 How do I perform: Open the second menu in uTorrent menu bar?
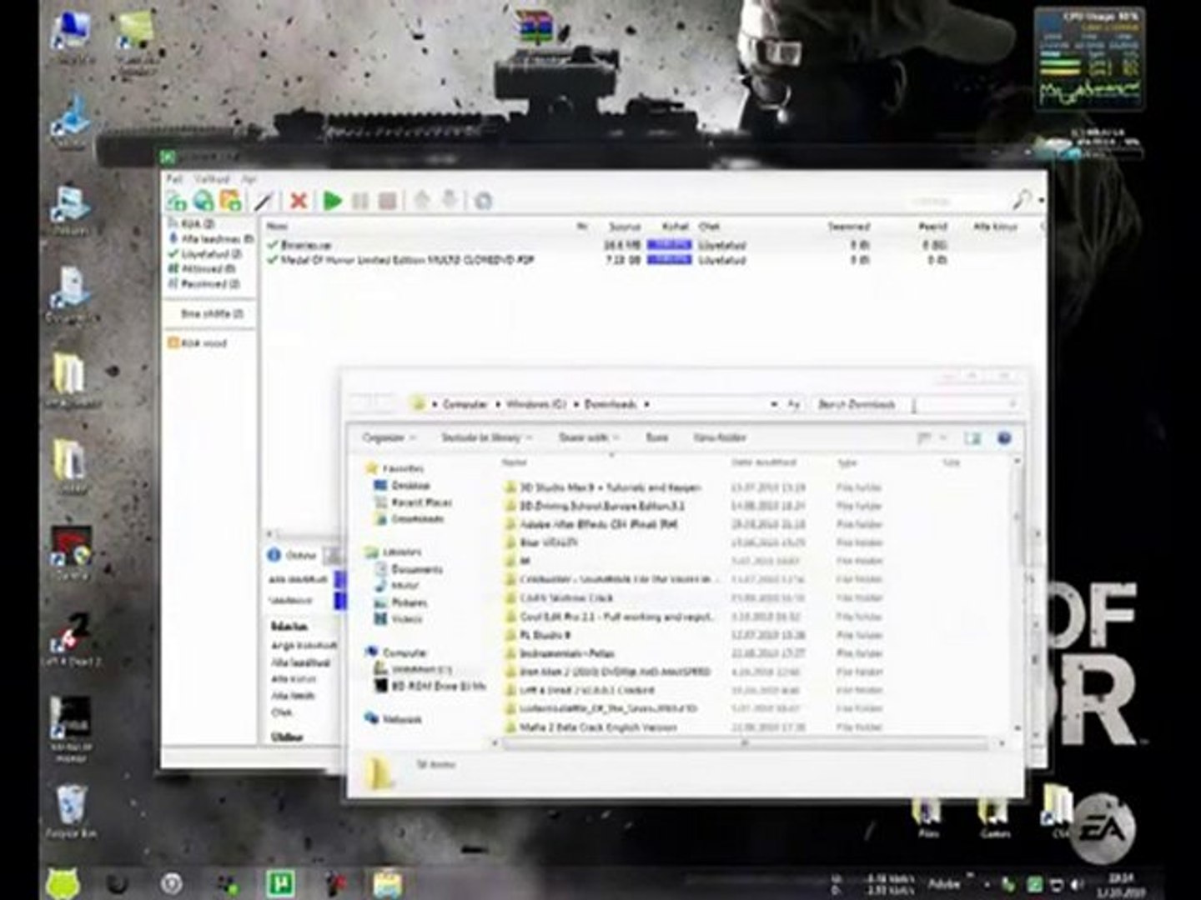[x=211, y=178]
